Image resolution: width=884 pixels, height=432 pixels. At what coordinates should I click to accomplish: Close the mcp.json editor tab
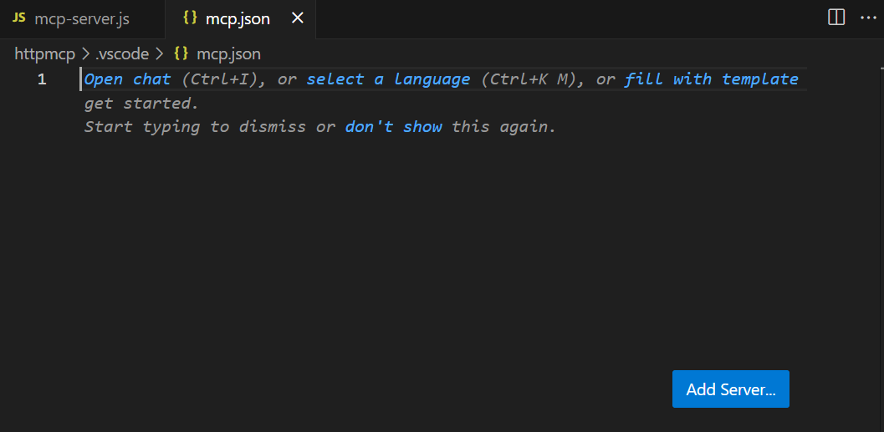(297, 18)
